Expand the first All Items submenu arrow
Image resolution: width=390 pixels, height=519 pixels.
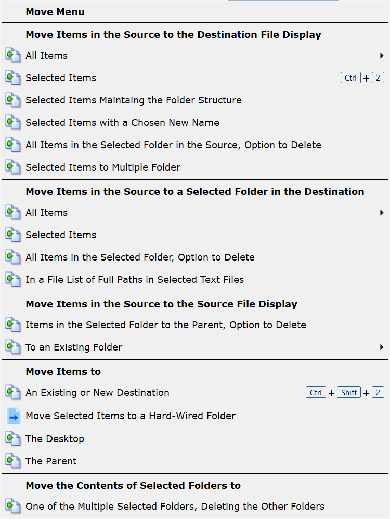click(382, 56)
